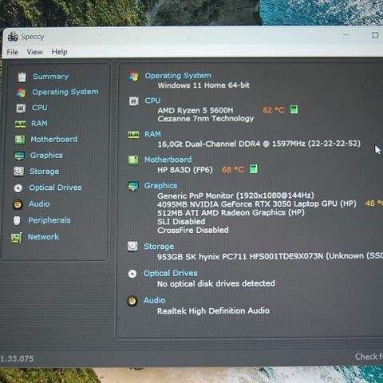
Task: Select '512MB ATI AMD Radeon Graphics' line
Action: tap(231, 213)
